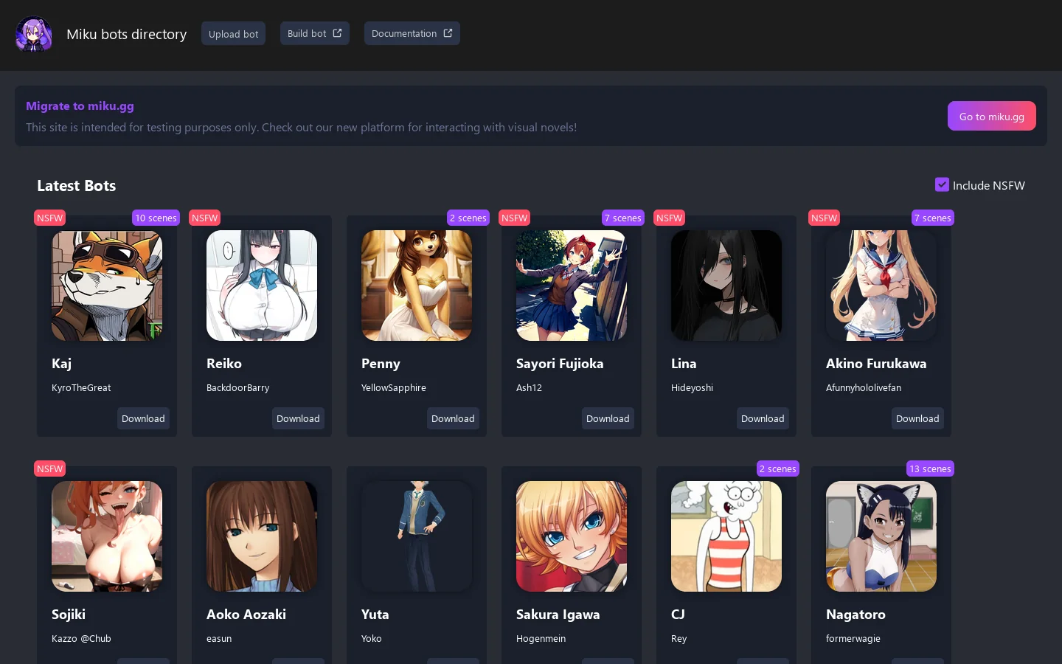Open the Nagatoro character thumbnail

881,536
